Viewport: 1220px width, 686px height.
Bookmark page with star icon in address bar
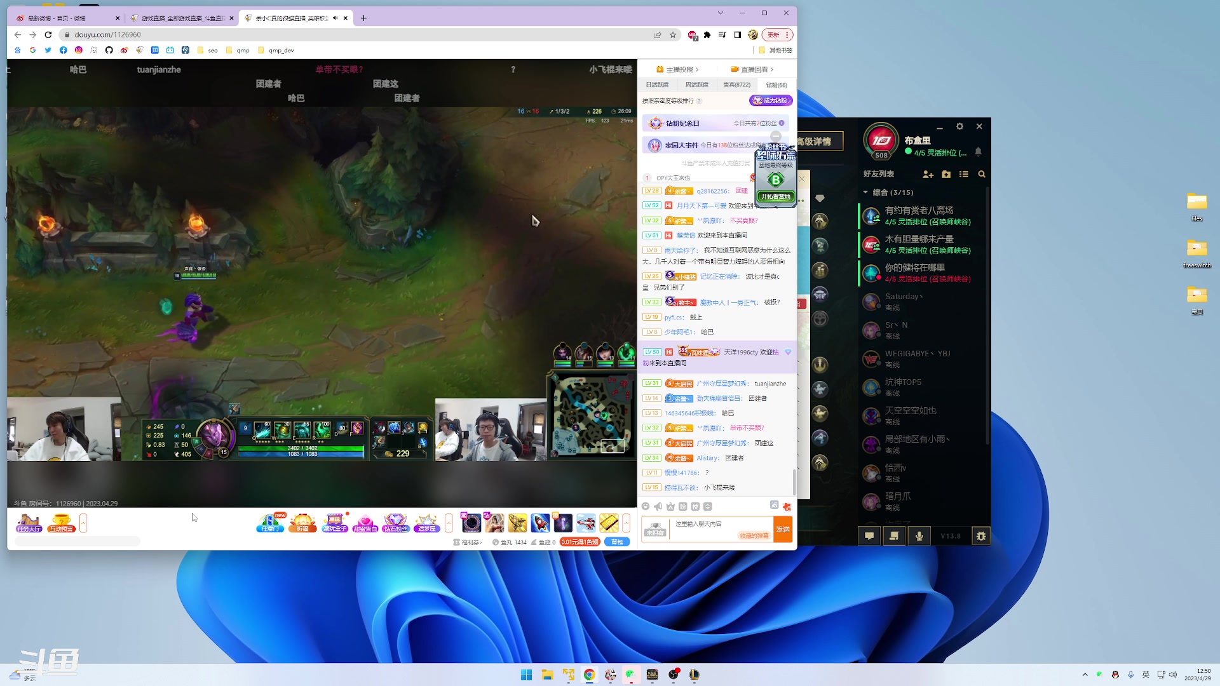click(673, 35)
